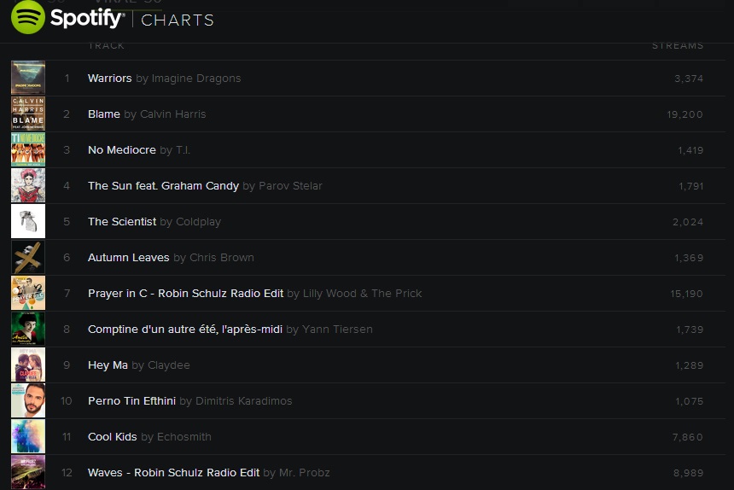Click the Charts header text

click(x=178, y=20)
